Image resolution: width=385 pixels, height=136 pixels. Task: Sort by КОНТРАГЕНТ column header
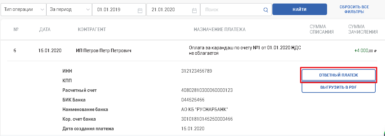coord(92,29)
